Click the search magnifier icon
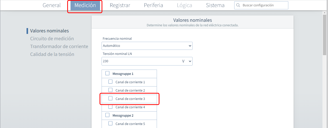Screen dimensions: 328x128 (x=238, y=5)
